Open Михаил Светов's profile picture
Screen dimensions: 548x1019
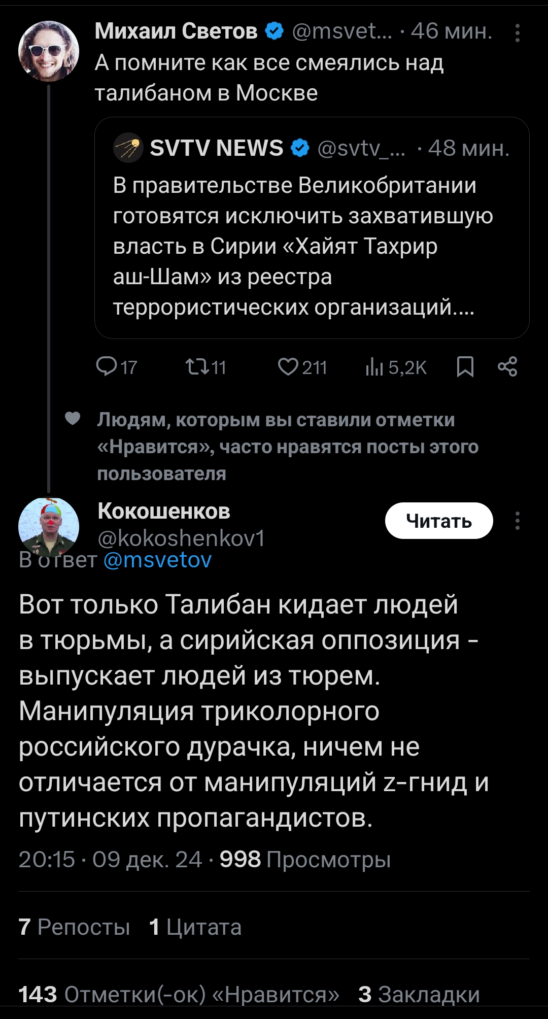coord(49,51)
